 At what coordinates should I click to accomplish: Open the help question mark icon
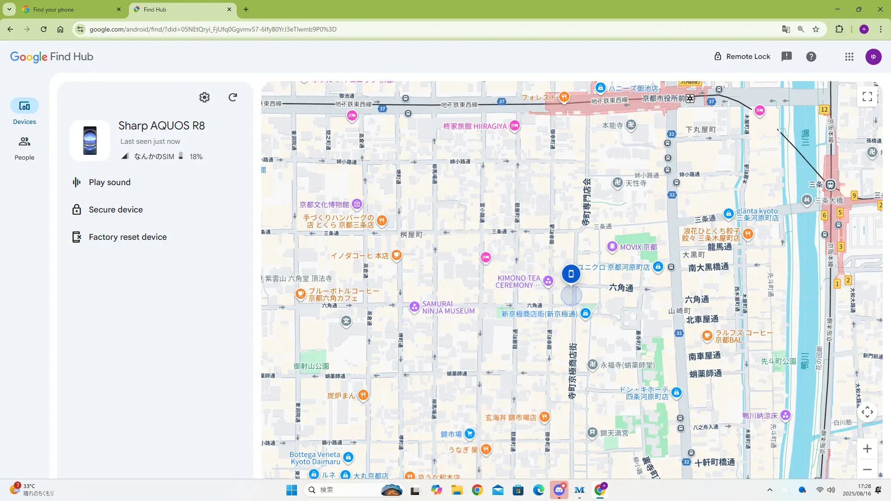click(x=811, y=57)
